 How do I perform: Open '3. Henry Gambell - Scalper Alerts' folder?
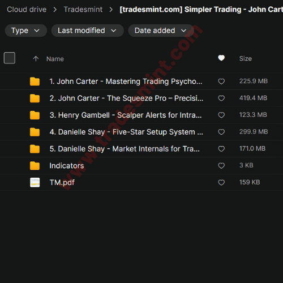(126, 115)
